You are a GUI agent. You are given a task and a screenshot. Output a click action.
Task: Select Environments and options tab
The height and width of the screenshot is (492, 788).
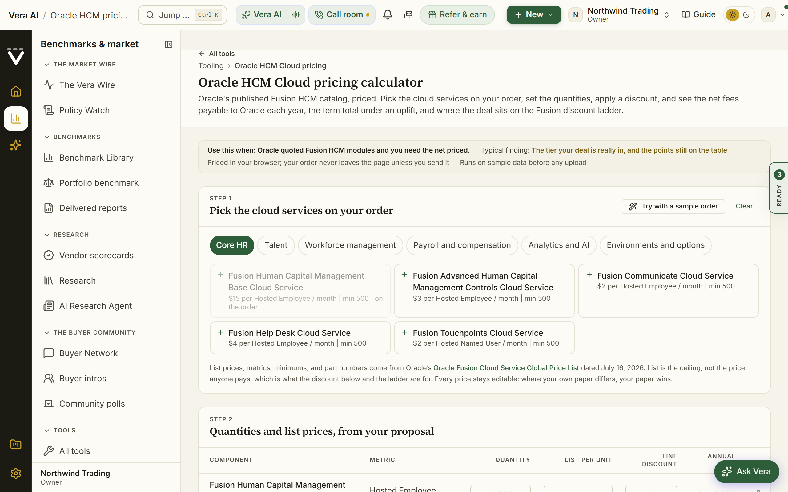point(655,245)
